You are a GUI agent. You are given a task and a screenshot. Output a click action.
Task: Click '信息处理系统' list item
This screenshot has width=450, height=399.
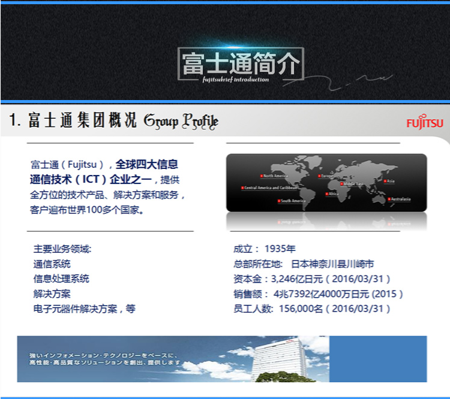click(61, 279)
